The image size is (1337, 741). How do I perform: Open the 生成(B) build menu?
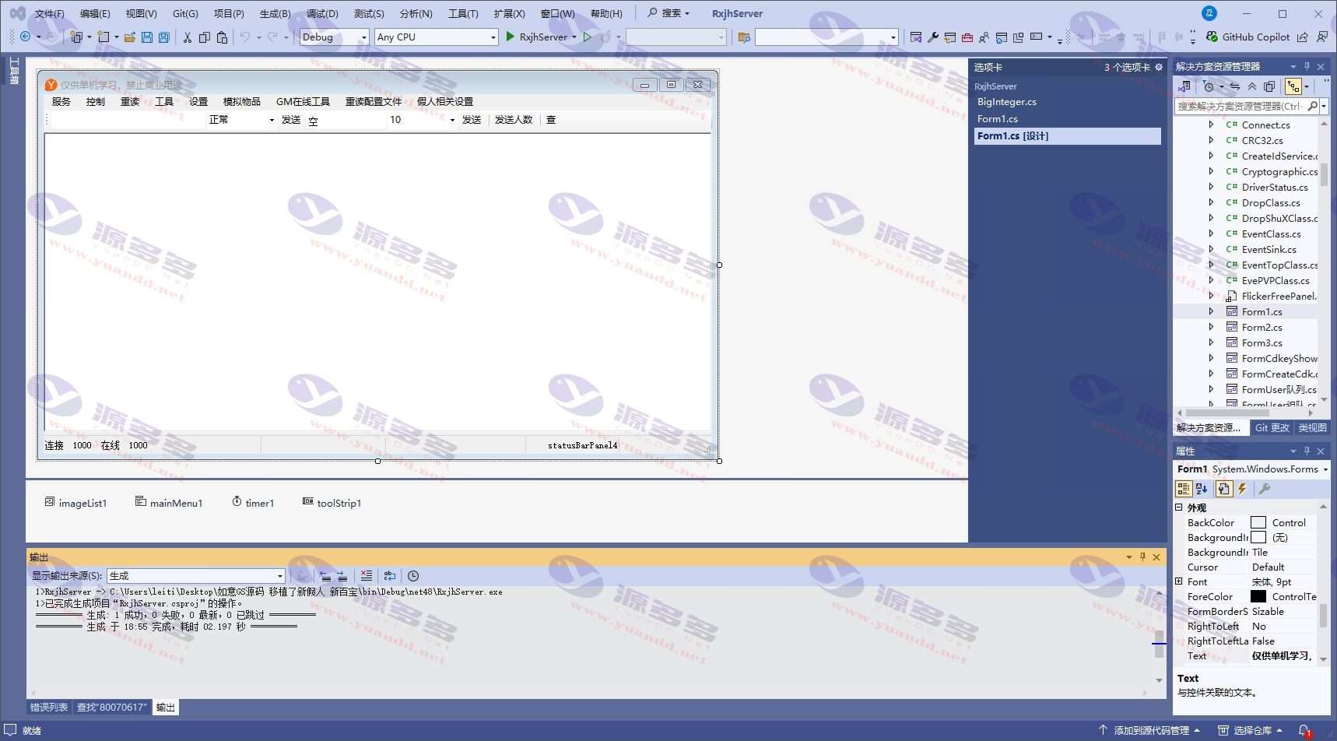(275, 13)
